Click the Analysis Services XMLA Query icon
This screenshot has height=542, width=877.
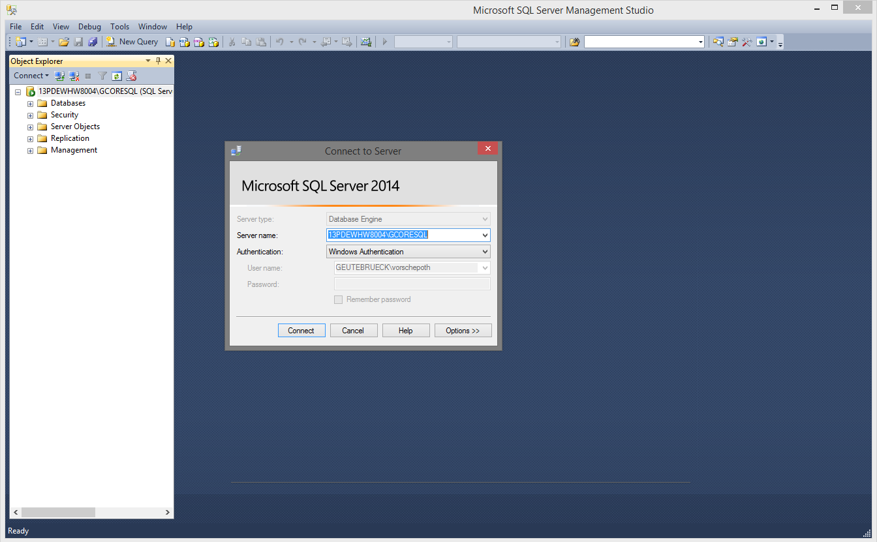pos(213,42)
